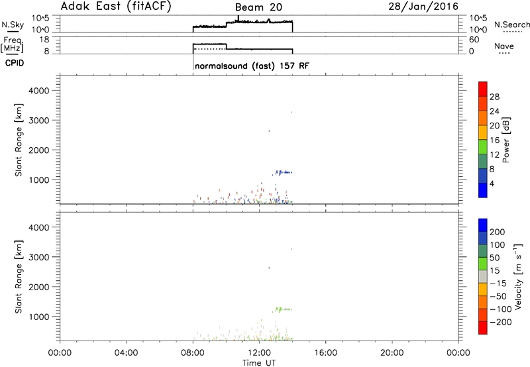Image resolution: width=530 pixels, height=367 pixels.
Task: Click the "Power [dB]" colorbar title
Action: click(506, 140)
